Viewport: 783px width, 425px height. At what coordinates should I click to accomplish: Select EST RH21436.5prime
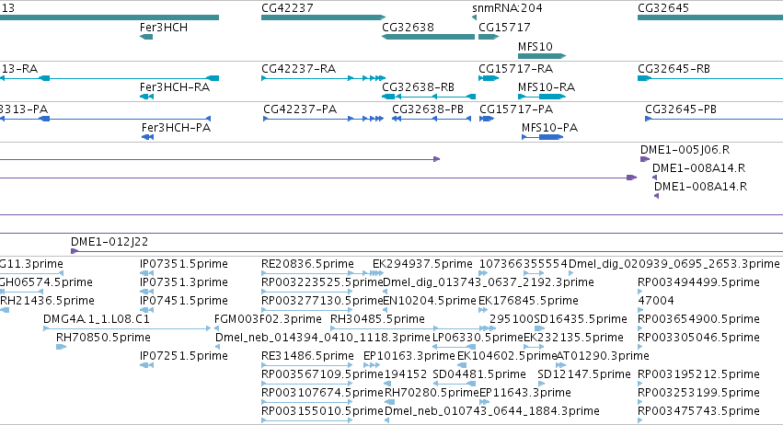(x=47, y=301)
